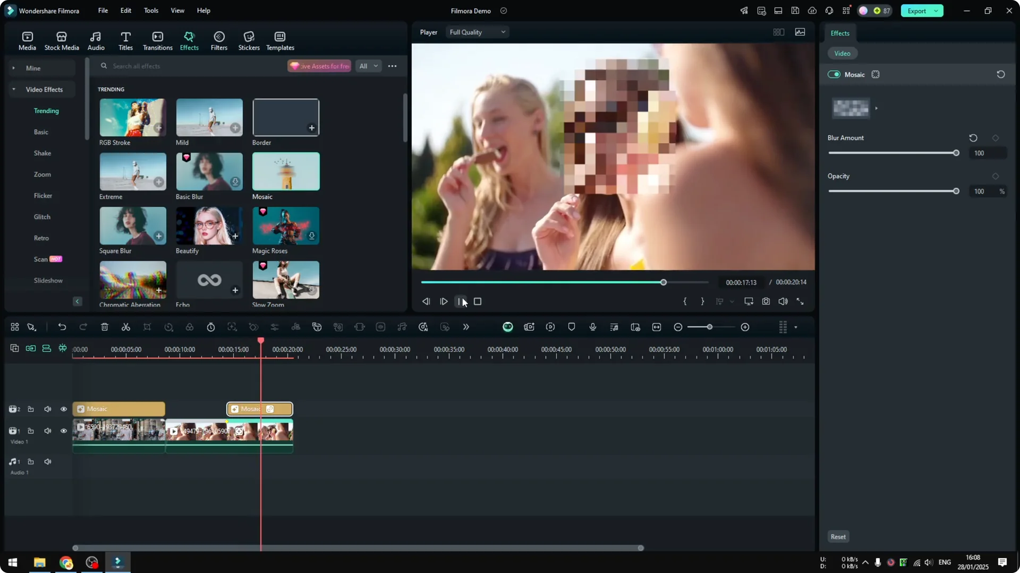Disable the Mosaic effect toggle in the Effects panel

coord(833,74)
